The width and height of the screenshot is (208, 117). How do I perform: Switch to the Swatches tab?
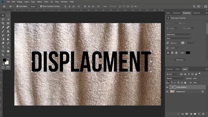[x=176, y=13]
